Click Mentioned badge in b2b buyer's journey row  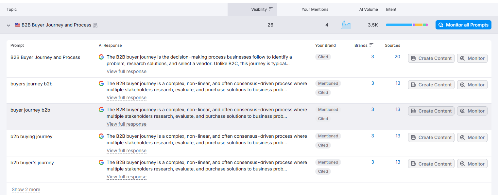[328, 162]
